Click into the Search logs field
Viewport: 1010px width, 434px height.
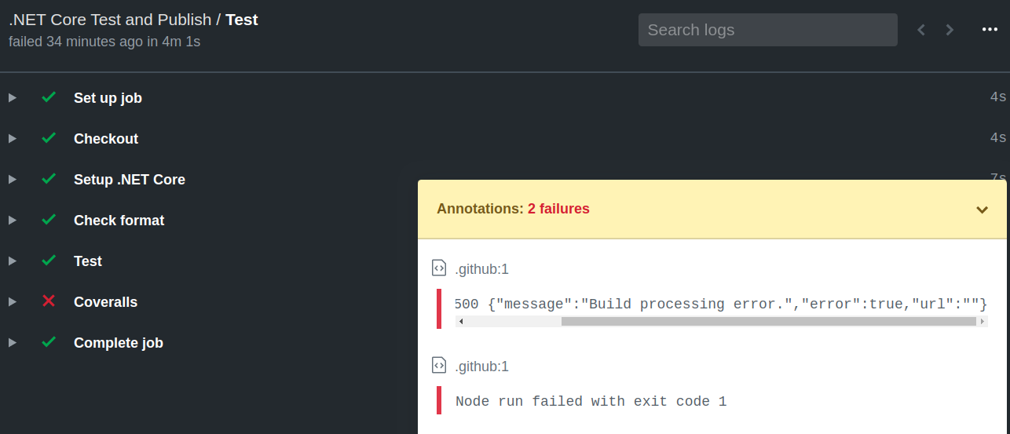pyautogui.click(x=767, y=30)
